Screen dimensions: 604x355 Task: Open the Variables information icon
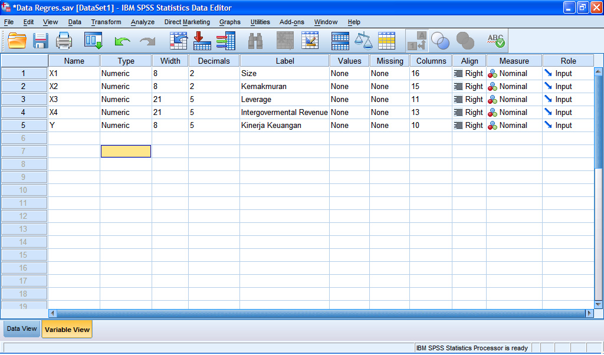(x=226, y=41)
